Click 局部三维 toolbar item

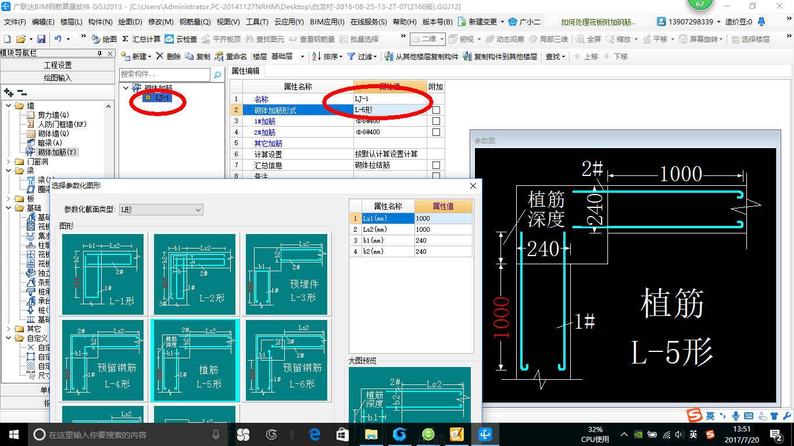548,39
